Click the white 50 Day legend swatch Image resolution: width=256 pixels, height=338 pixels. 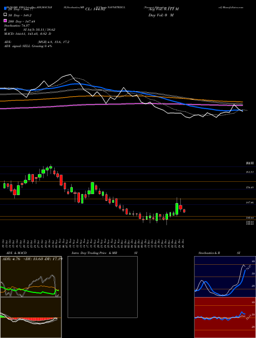click(x=6, y=15)
